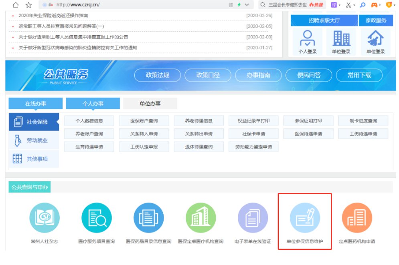The width and height of the screenshot is (399, 265).
Task: Expand the address bar dropdown chevron
Action: (247, 5)
